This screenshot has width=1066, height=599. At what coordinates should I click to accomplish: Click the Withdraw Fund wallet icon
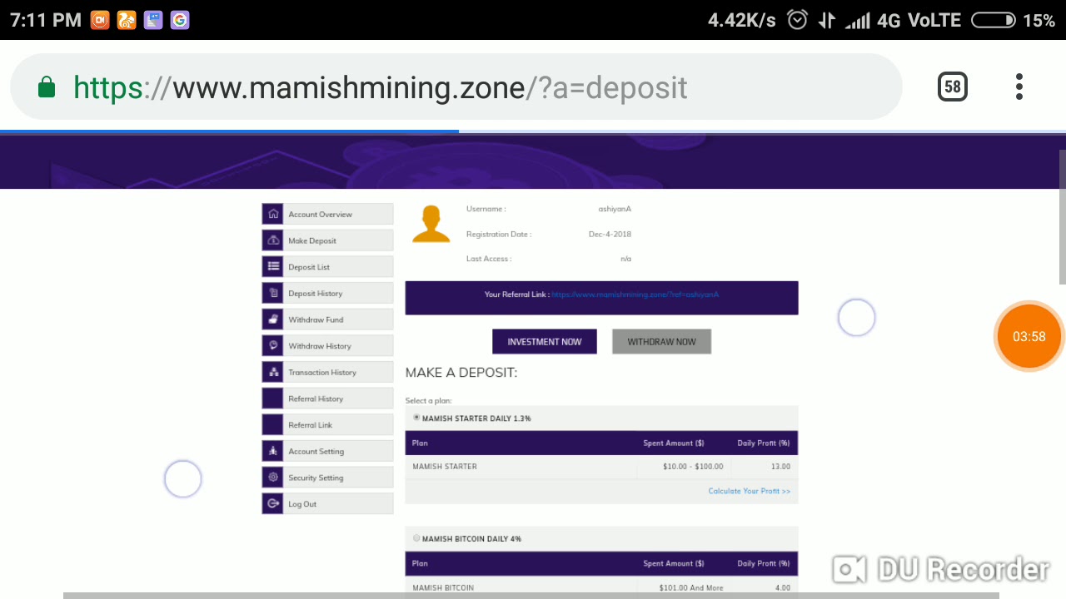click(273, 319)
